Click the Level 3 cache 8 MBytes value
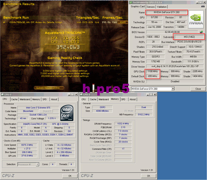The width and height of the screenshot is (207, 180). pos(65,156)
